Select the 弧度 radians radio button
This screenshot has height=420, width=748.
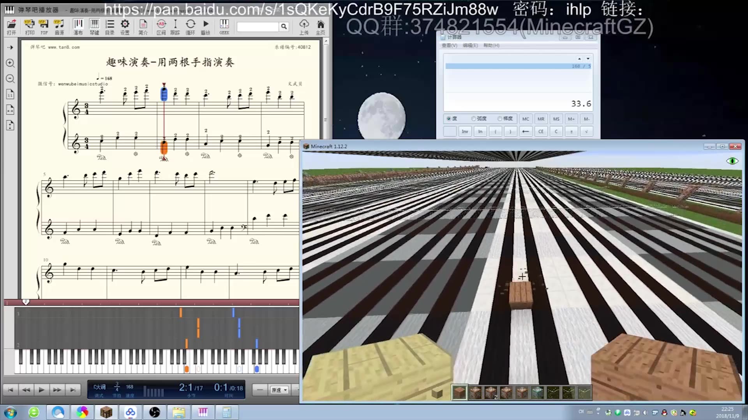pyautogui.click(x=473, y=119)
